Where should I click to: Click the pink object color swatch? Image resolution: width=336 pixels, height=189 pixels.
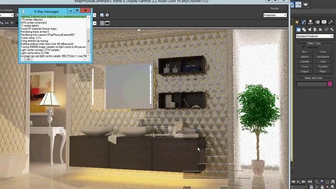pyautogui.click(x=330, y=84)
